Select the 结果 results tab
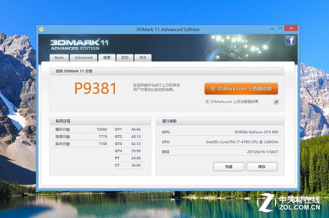Screen dimensions: 329x218 [107, 57]
